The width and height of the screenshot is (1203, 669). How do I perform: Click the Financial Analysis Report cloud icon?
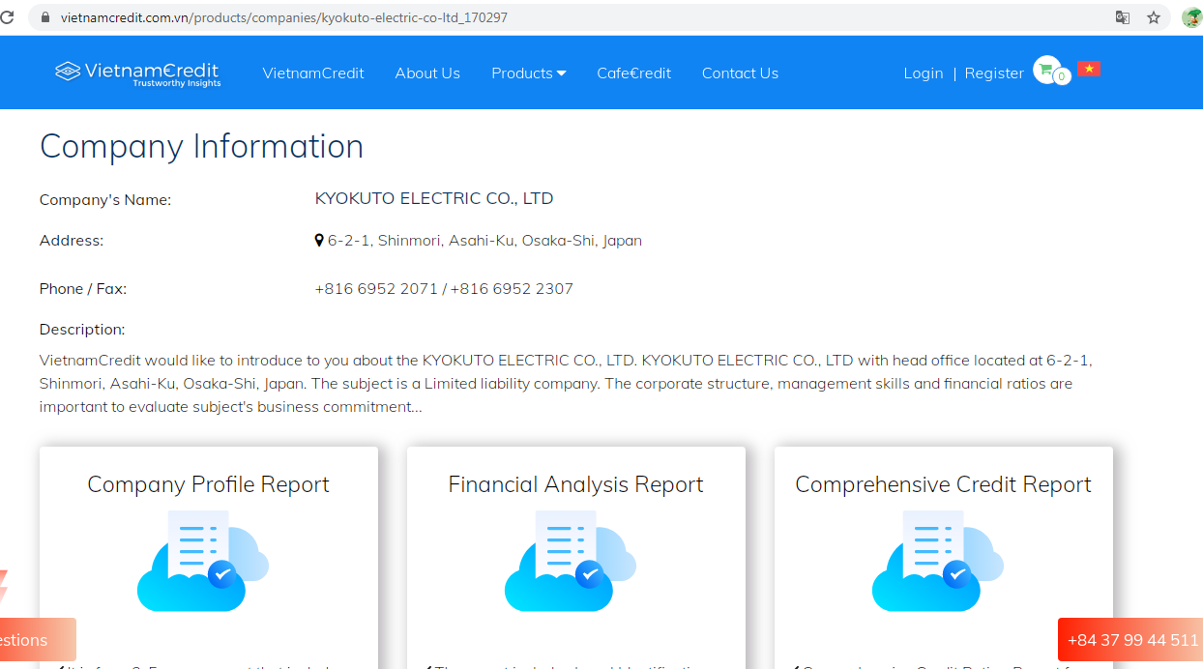(x=571, y=562)
